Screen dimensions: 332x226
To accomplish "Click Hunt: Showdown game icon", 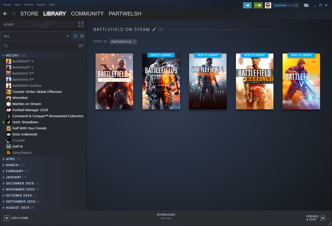I will point(9,122).
